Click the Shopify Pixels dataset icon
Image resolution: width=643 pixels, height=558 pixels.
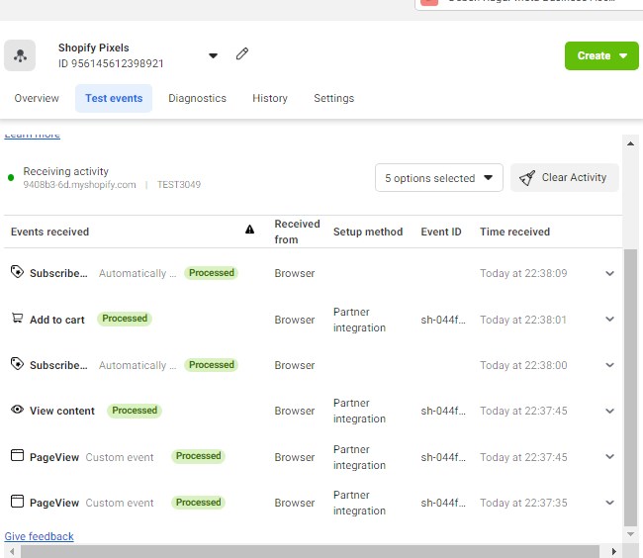[x=20, y=55]
